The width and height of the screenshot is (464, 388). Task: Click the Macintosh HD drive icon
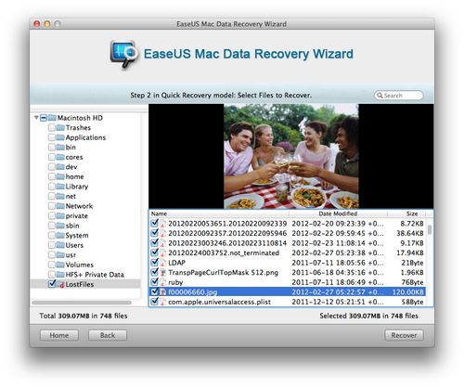[x=52, y=118]
